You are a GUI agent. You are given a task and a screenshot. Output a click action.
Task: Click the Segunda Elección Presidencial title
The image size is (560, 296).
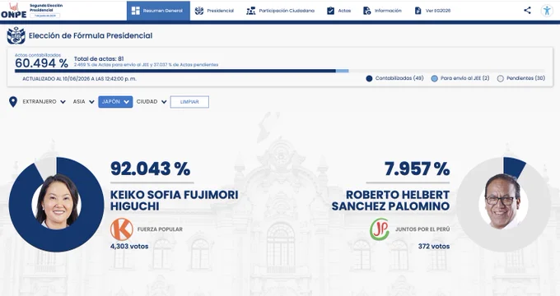click(46, 8)
